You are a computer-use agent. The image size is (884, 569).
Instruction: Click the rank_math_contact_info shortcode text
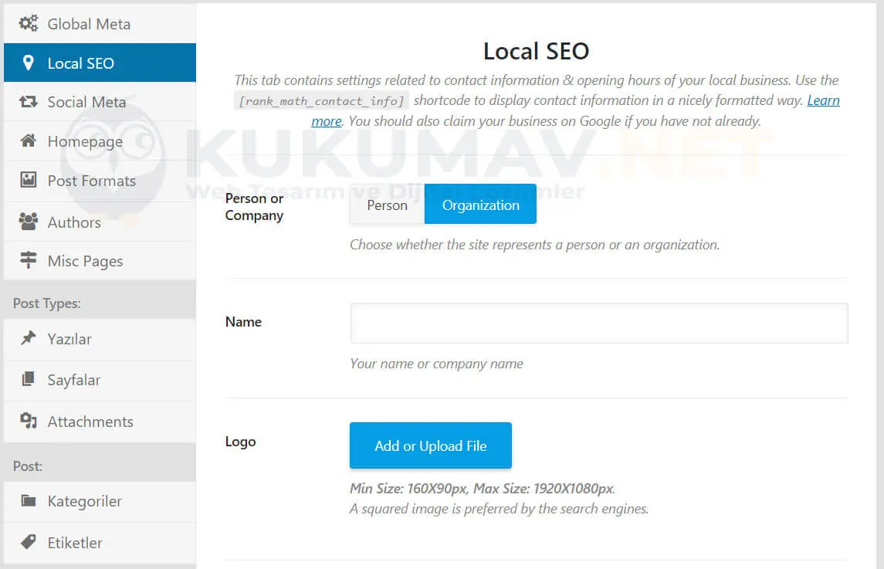click(x=321, y=101)
